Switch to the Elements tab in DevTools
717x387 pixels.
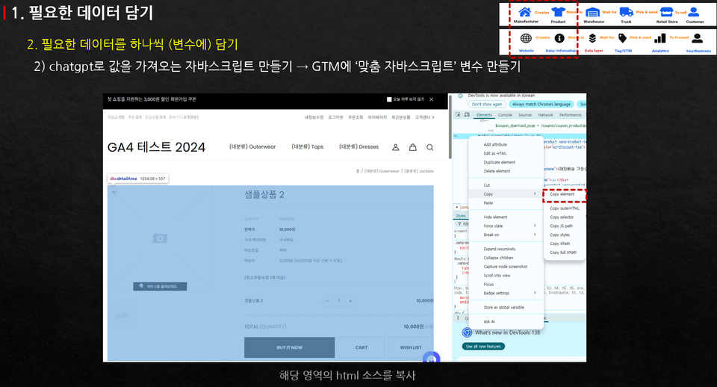(484, 115)
